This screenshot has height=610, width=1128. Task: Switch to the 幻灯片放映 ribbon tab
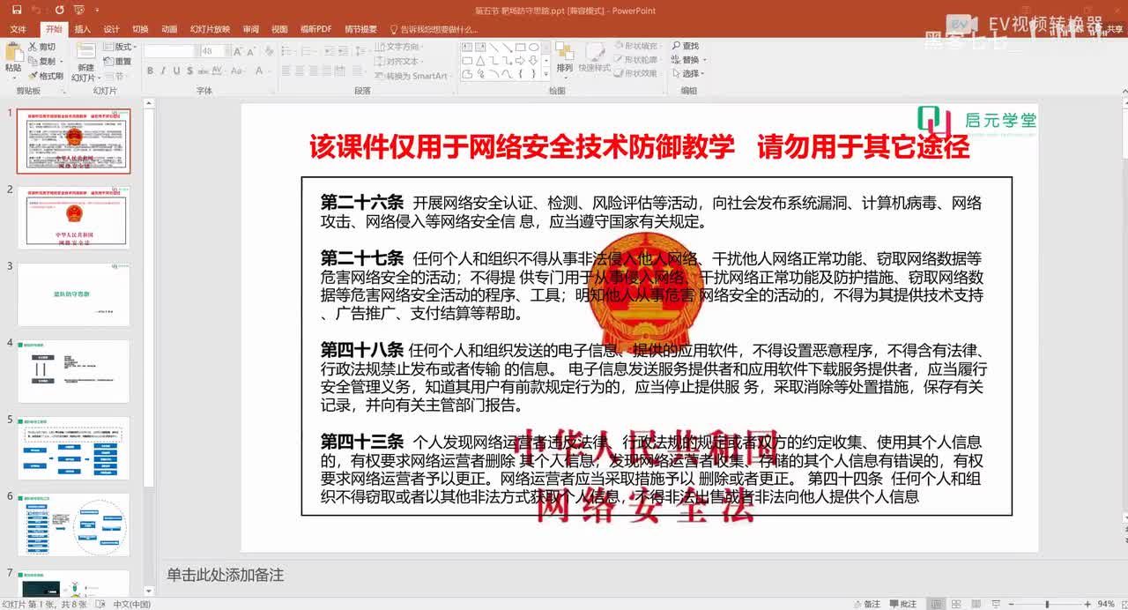[x=210, y=29]
